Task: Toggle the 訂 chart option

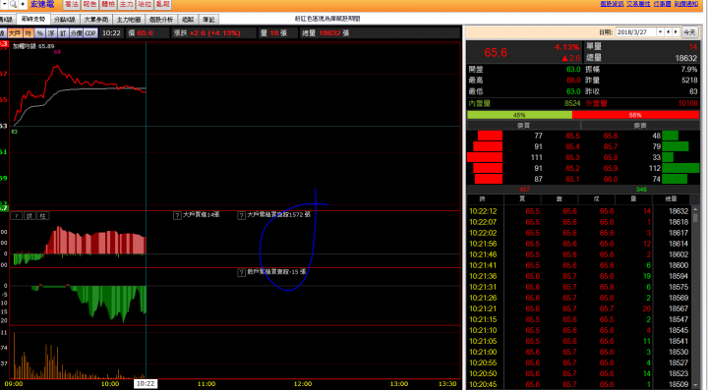Action: (x=63, y=33)
